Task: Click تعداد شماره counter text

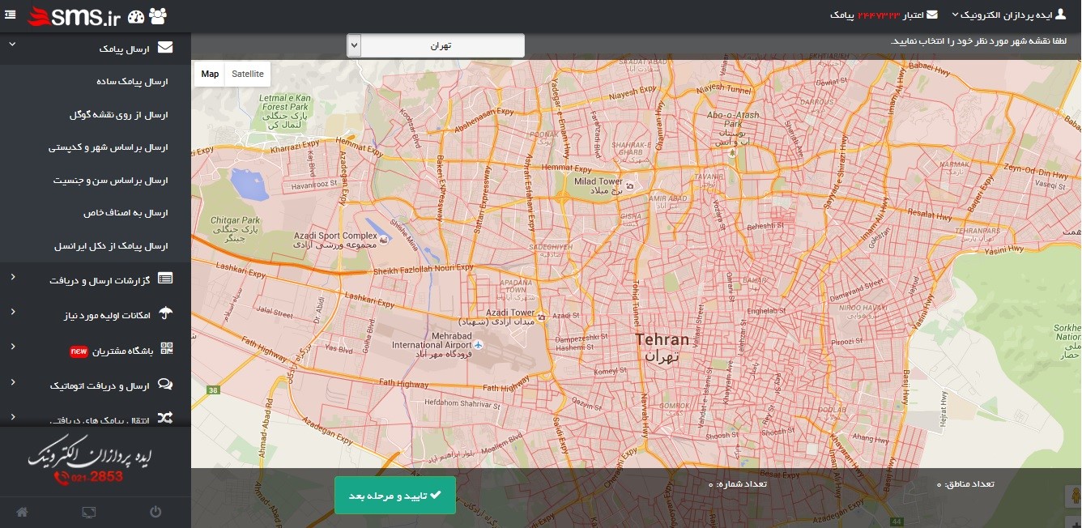Action: (x=738, y=484)
